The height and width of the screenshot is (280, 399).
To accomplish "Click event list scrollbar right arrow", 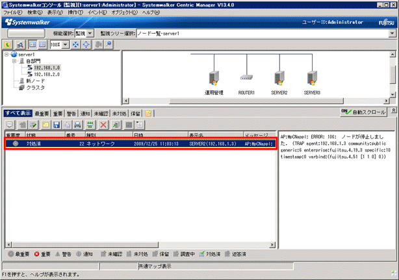I will pos(272,245).
